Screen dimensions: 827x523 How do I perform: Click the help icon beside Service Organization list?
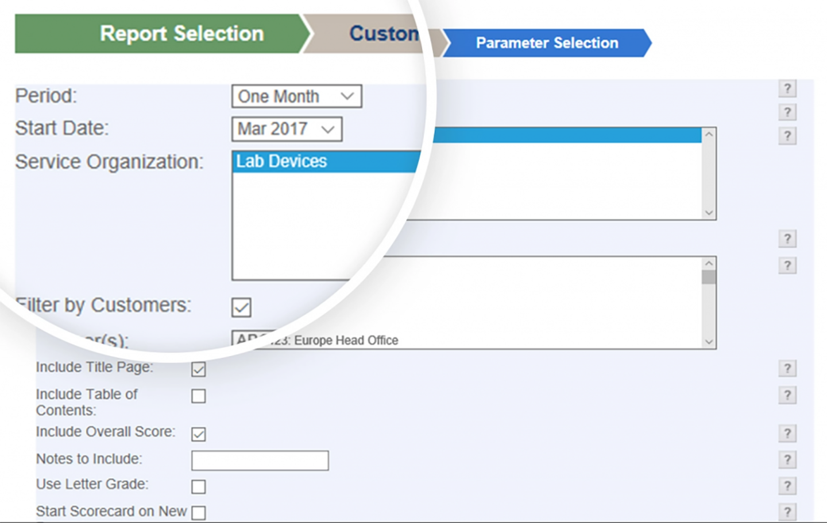click(x=787, y=136)
